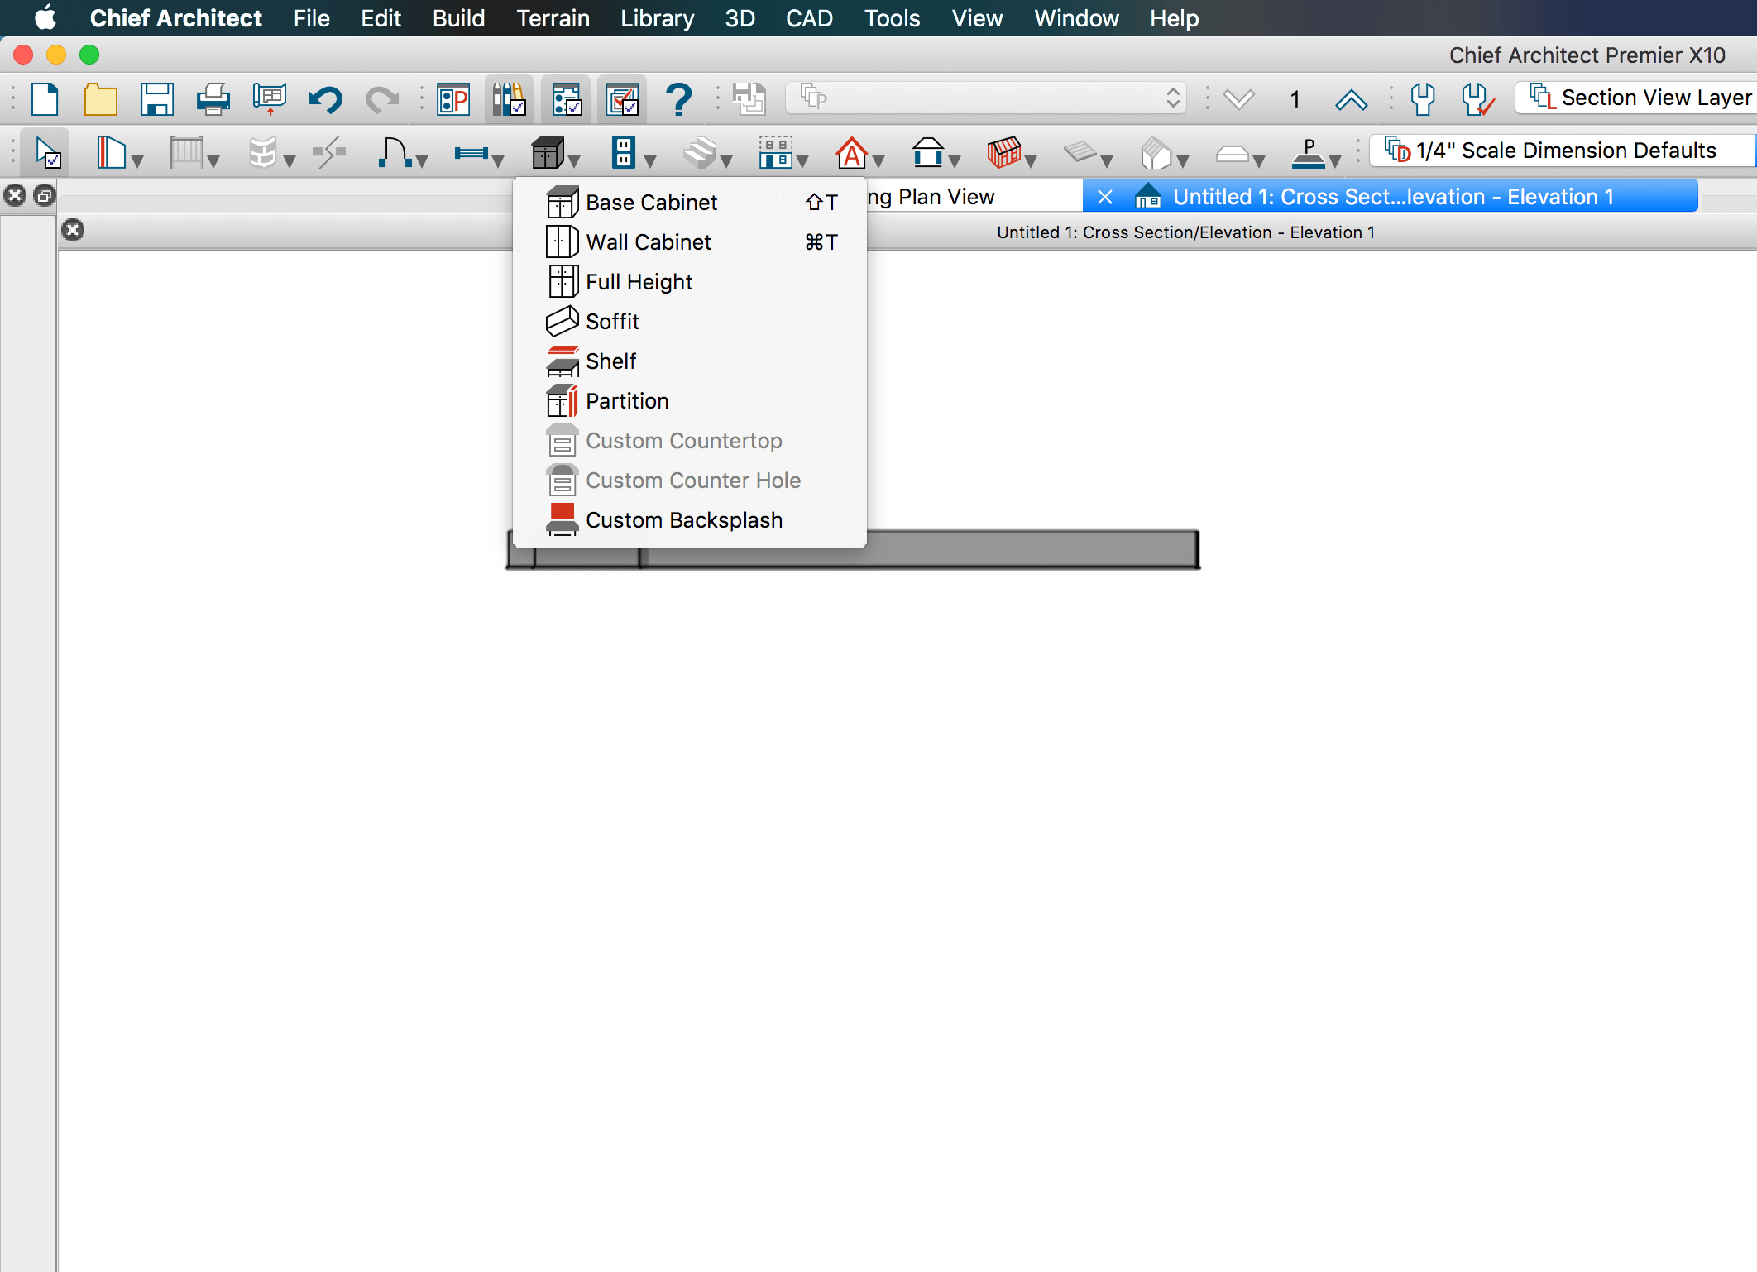Open the Library menu
The image size is (1757, 1272).
click(x=657, y=18)
